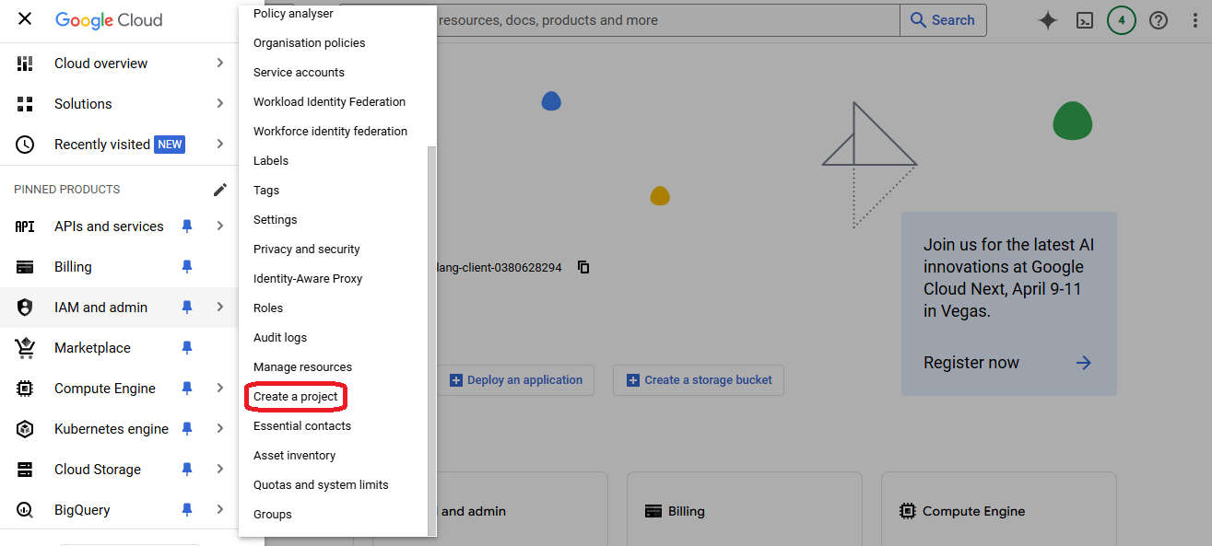Screen dimensions: 1212x546
Task: Click the Search button
Action: pyautogui.click(x=943, y=20)
